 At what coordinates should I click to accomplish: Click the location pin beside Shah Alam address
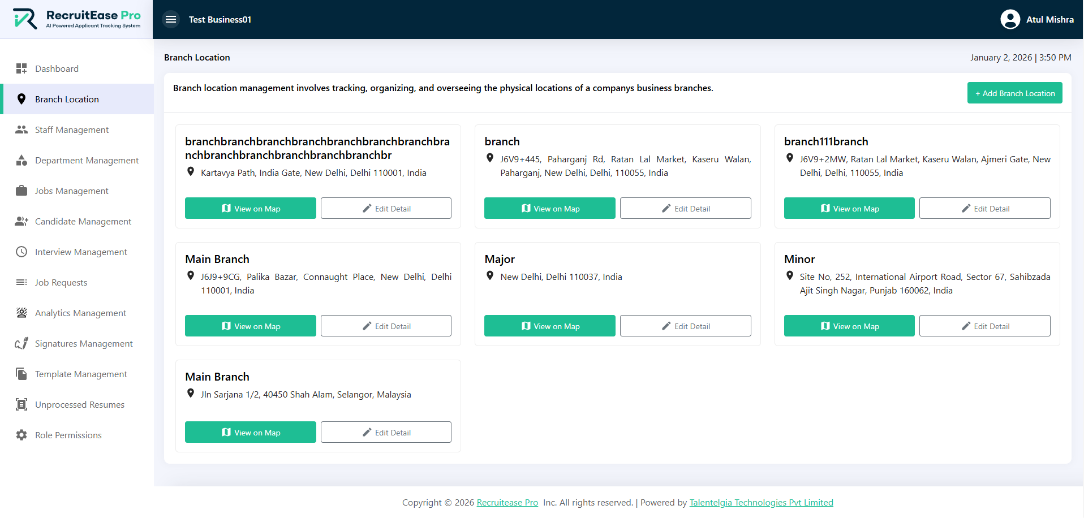click(191, 394)
